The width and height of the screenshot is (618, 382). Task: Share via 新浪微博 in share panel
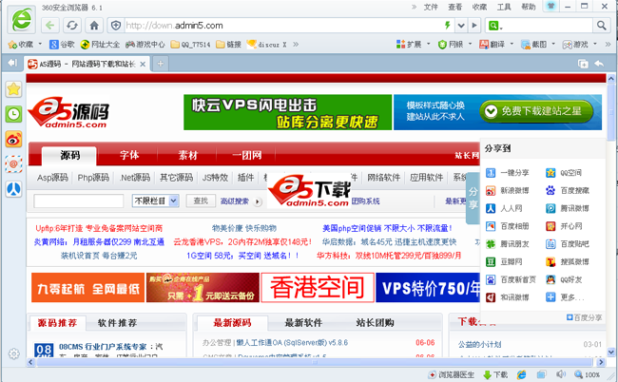[508, 191]
